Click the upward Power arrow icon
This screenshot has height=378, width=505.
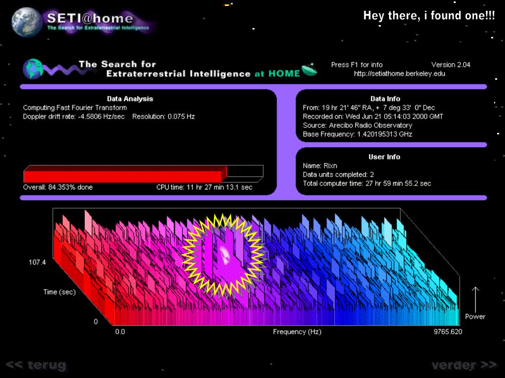tap(475, 299)
